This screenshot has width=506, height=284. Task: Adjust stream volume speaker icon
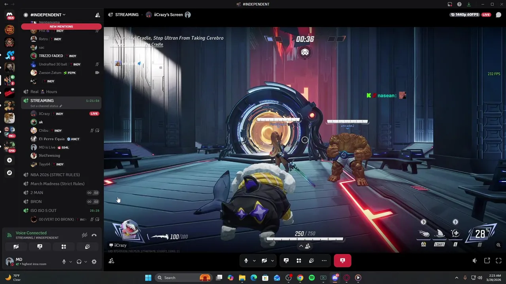pyautogui.click(x=475, y=261)
